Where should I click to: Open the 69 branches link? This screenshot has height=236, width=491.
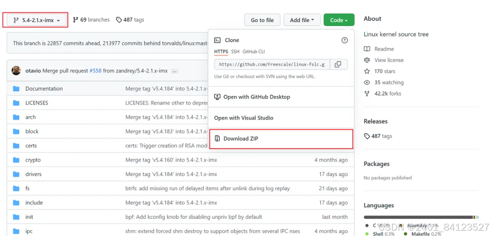click(91, 20)
